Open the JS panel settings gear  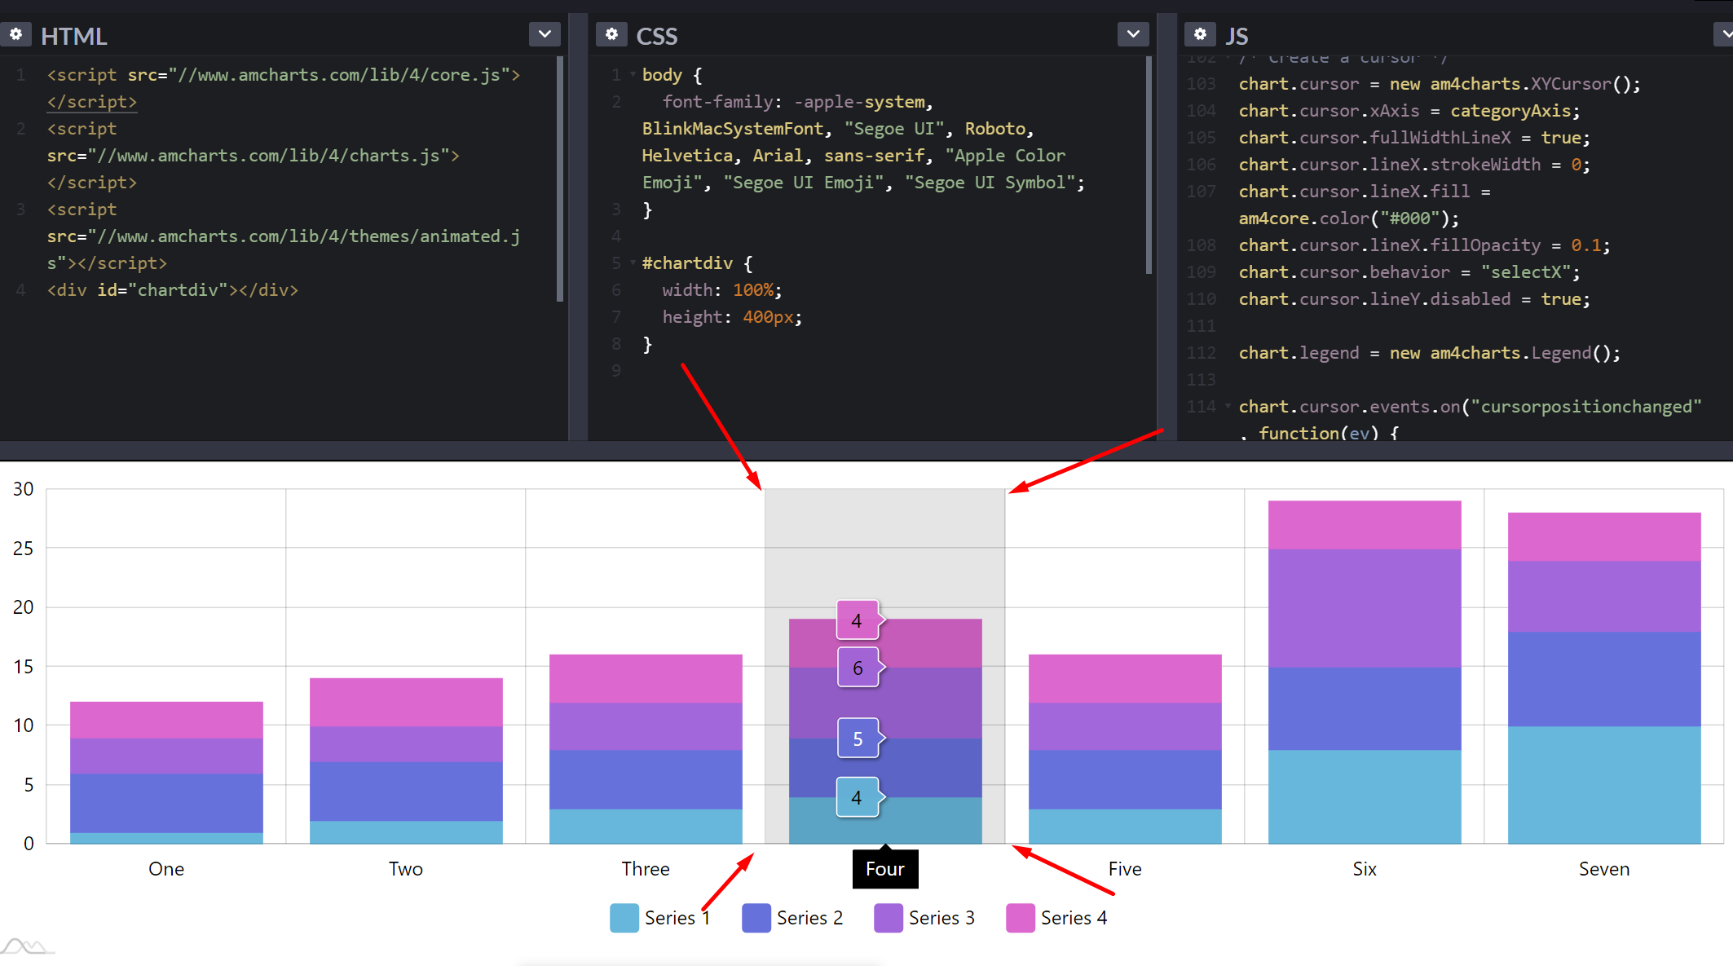(1200, 34)
